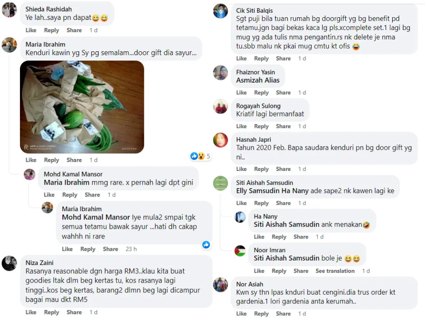Reply to Niza Zaini's comment
Image resolution: width=425 pixels, height=318 pixels.
coord(51,312)
